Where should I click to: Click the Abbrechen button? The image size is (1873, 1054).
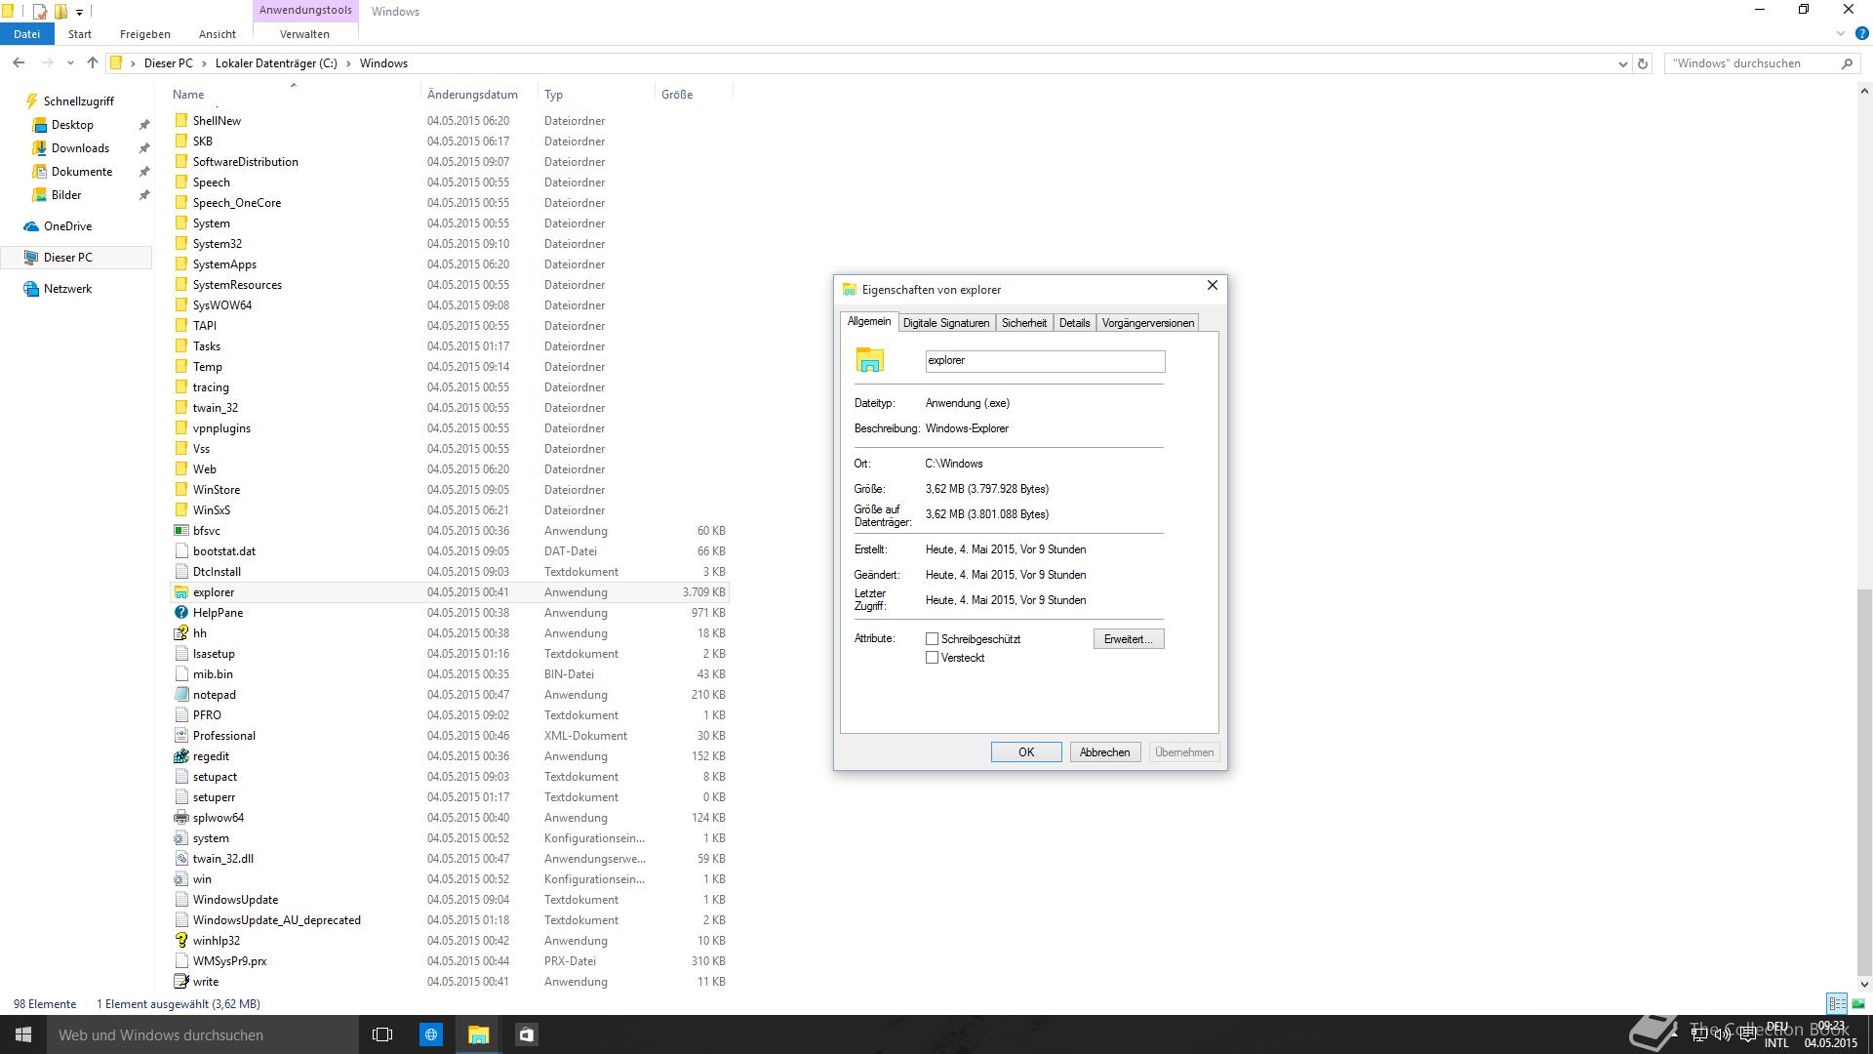(1104, 752)
